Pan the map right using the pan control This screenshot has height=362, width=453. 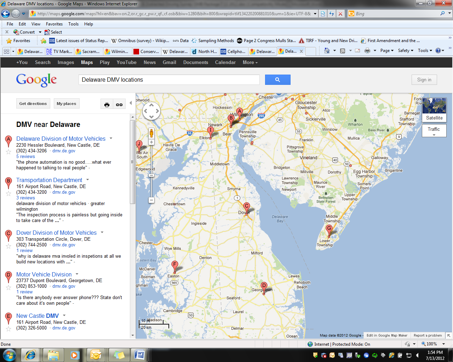point(157,111)
